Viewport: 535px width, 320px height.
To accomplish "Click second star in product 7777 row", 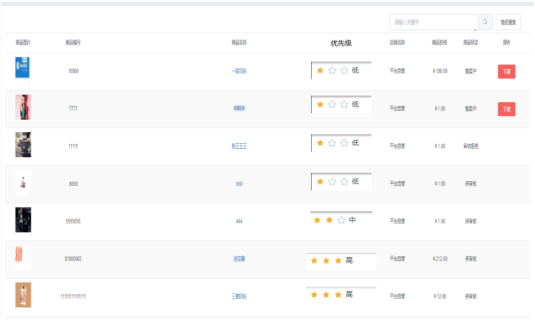I will [x=332, y=105].
